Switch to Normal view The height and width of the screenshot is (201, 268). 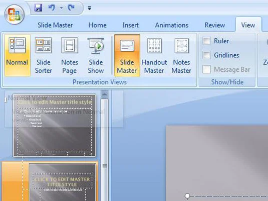click(x=17, y=55)
